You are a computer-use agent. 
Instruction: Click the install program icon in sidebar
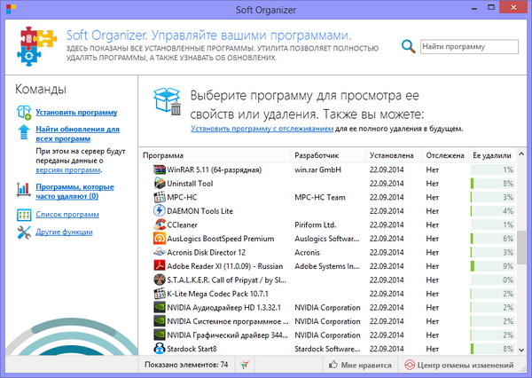coord(22,113)
